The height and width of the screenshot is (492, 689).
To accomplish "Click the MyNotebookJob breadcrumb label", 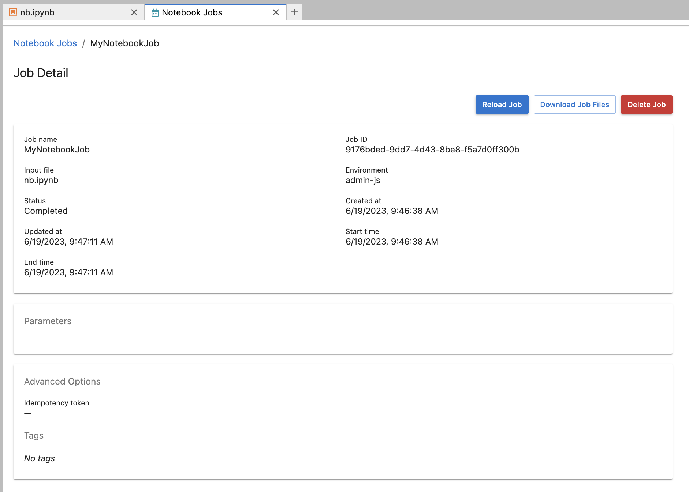I will [124, 43].
